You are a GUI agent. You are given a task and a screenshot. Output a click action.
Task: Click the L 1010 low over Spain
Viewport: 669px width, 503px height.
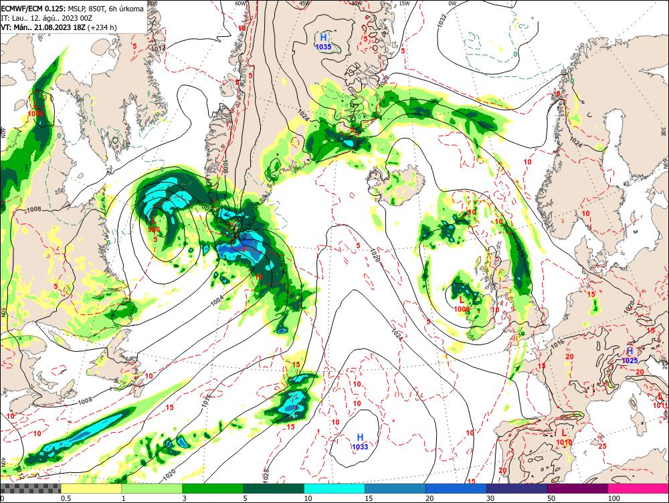[564, 437]
